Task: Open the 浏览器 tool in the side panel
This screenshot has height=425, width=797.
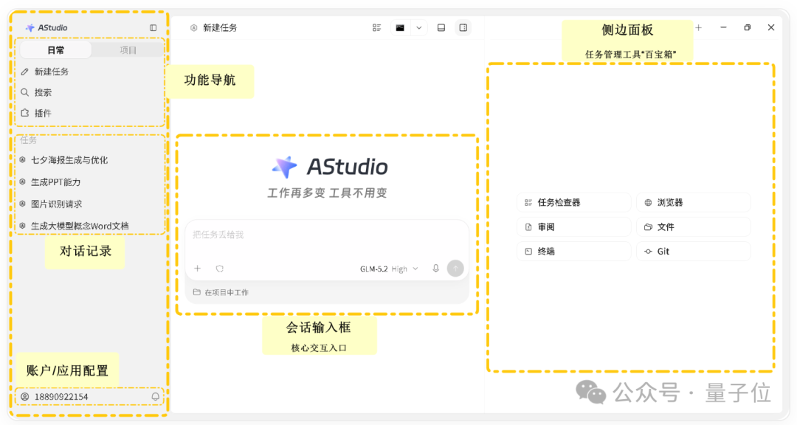Action: click(x=693, y=202)
